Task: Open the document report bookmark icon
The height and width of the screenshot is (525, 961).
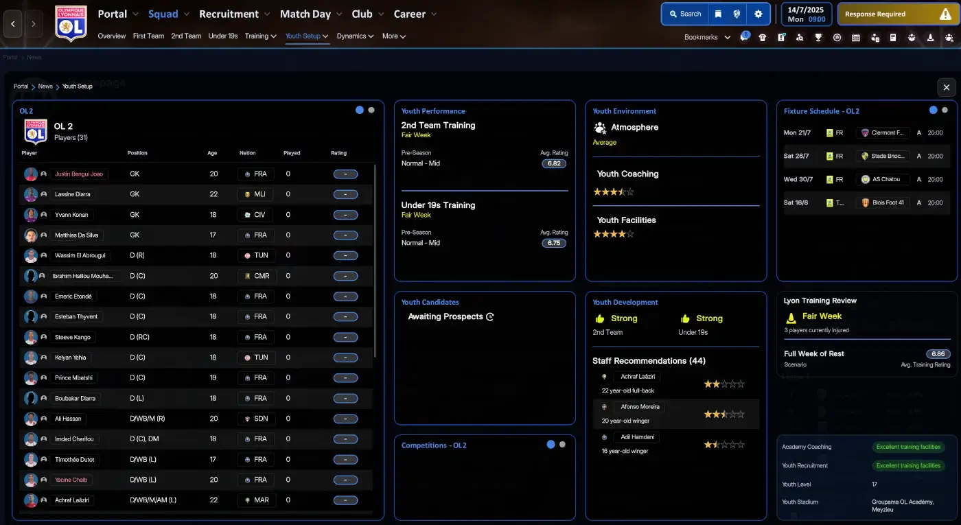Action: pyautogui.click(x=893, y=37)
